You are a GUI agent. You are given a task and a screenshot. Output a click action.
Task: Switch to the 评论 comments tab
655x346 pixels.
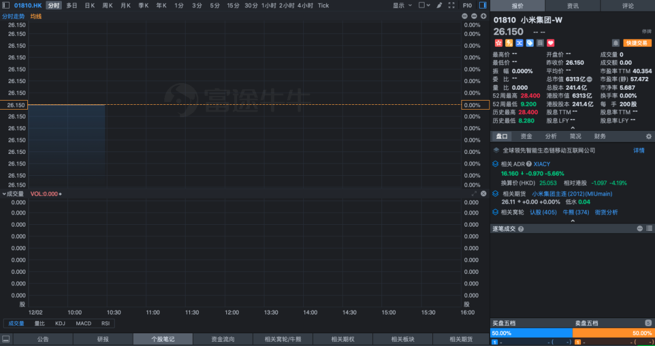click(x=628, y=6)
